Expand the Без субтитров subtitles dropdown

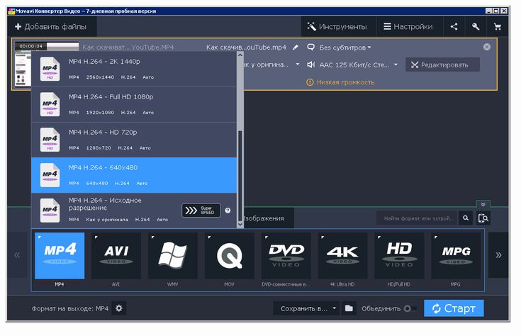(x=343, y=47)
